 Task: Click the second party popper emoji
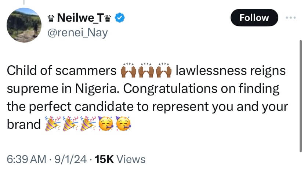(x=70, y=125)
